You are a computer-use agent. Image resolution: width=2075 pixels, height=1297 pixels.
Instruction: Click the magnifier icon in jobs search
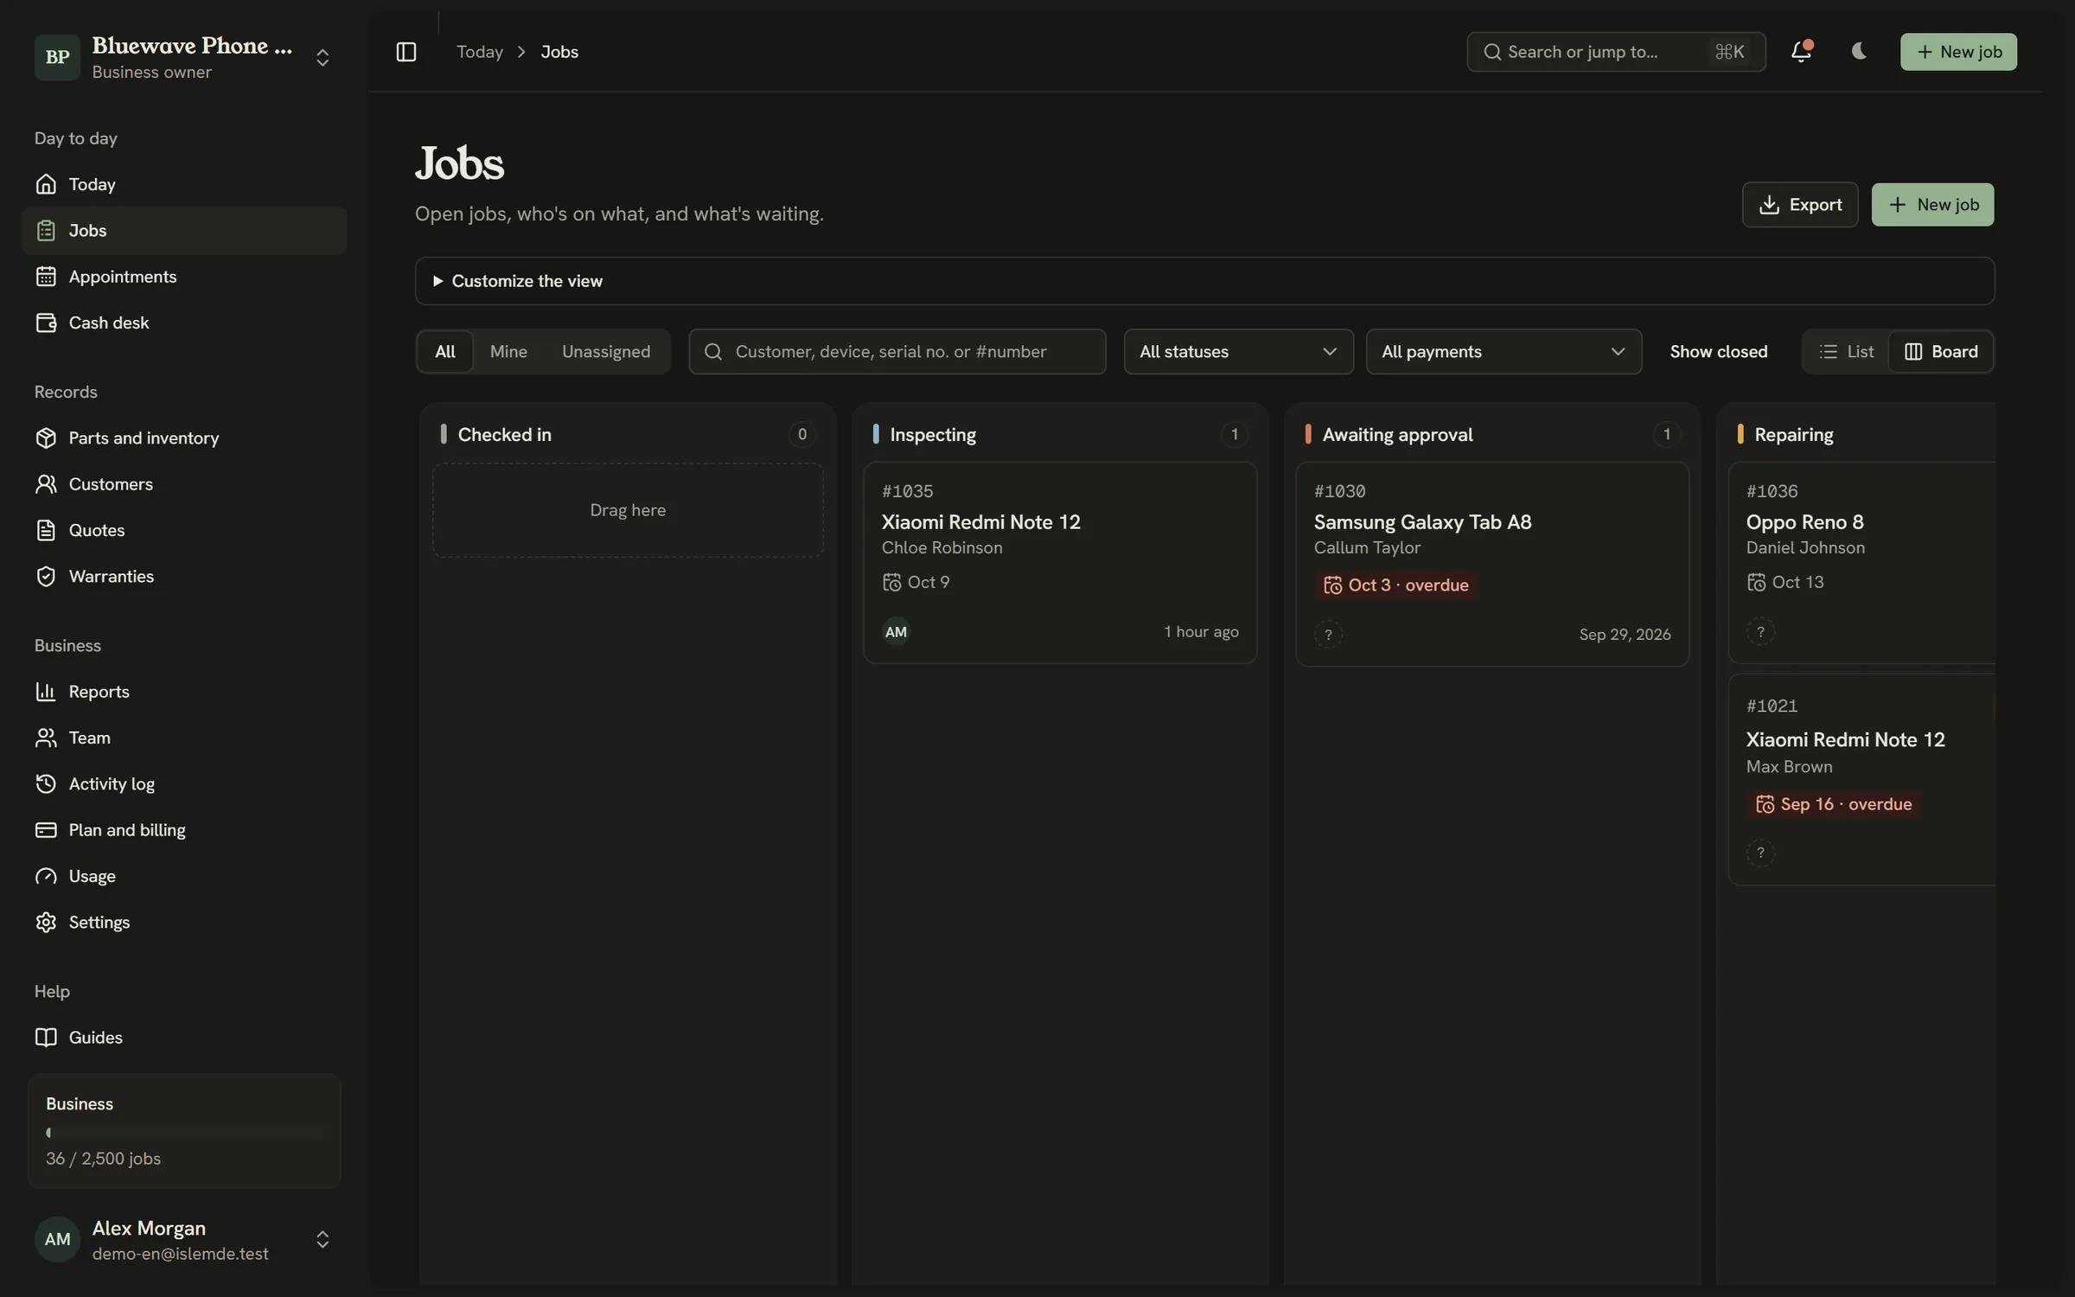click(713, 352)
